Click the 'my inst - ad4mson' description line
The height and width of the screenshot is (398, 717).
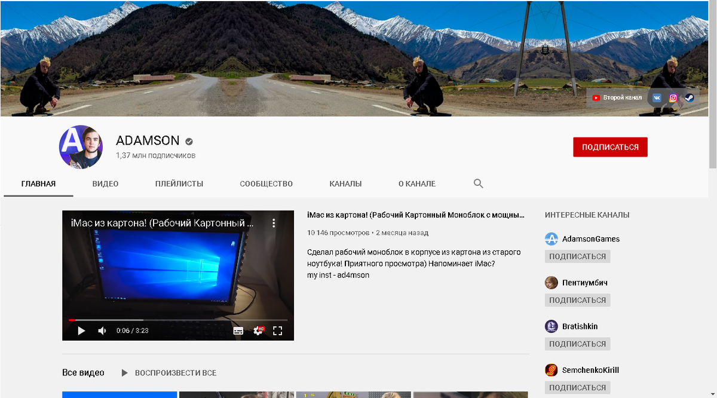pos(338,275)
